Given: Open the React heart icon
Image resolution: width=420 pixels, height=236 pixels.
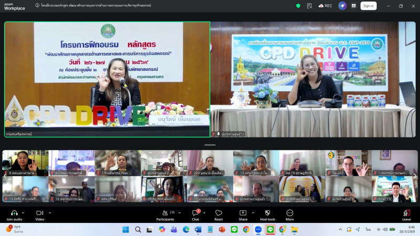Looking at the screenshot, I should pos(218,213).
